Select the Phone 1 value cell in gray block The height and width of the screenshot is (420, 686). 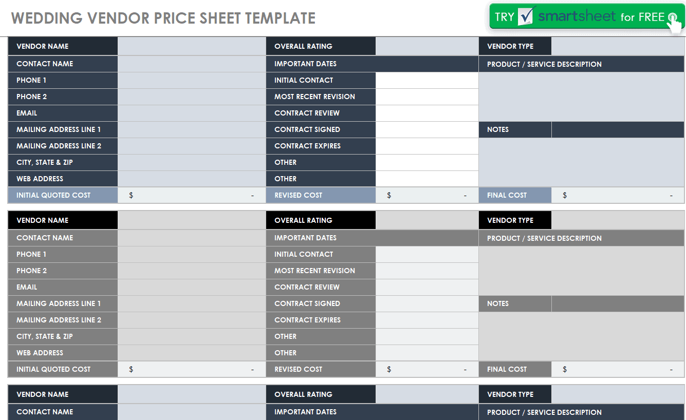coord(192,254)
